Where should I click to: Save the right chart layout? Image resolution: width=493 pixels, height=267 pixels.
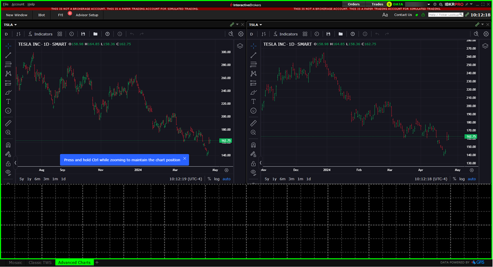coord(328,34)
